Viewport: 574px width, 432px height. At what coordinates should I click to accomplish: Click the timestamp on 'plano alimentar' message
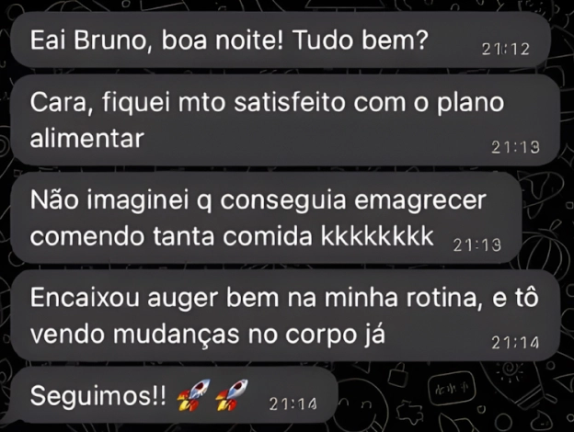point(515,147)
